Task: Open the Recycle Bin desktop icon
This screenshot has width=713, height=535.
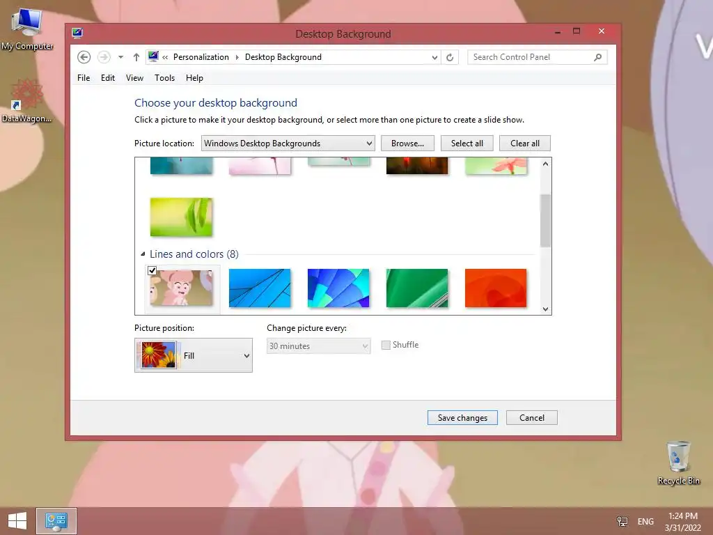Action: point(678,463)
